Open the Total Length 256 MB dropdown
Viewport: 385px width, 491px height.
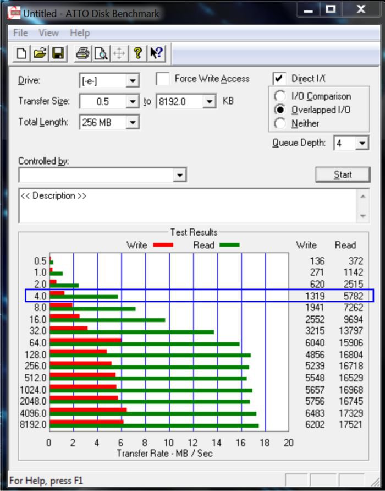click(x=132, y=122)
